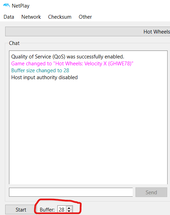Viewport: 170px width, 215px height.
Task: Click the Send button
Action: pos(151,192)
